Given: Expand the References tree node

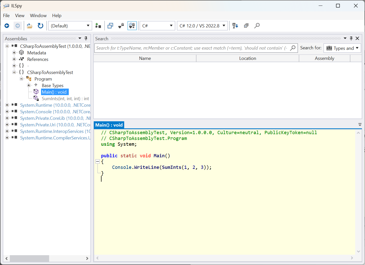Looking at the screenshot, I should [x=14, y=59].
